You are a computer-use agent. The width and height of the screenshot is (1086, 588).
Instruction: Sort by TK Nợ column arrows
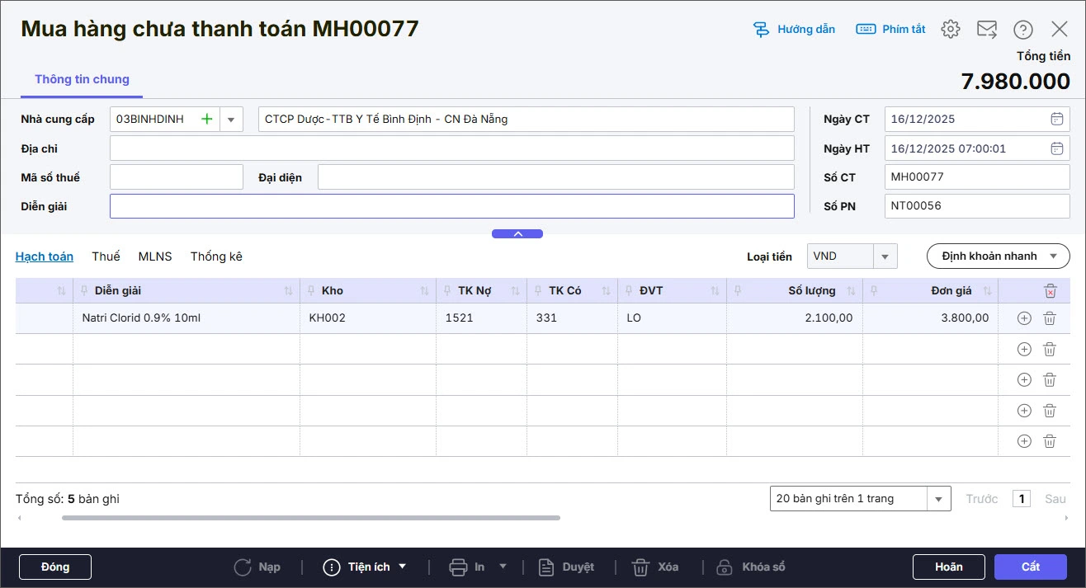(515, 291)
